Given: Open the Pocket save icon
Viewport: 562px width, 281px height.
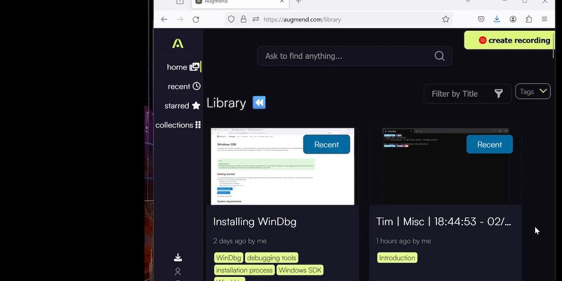Looking at the screenshot, I should (x=481, y=19).
